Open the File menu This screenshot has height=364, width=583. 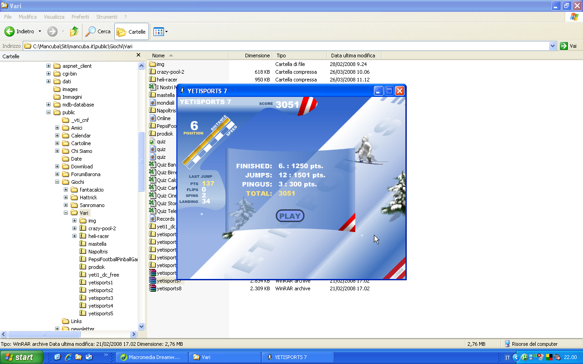(8, 17)
